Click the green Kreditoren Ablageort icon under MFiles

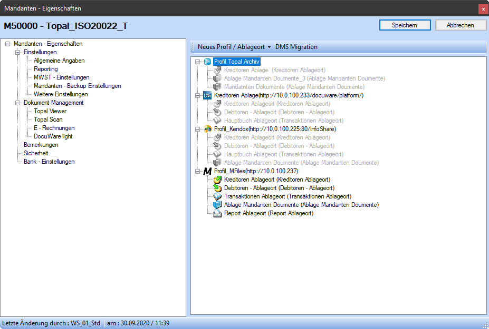[x=217, y=180]
